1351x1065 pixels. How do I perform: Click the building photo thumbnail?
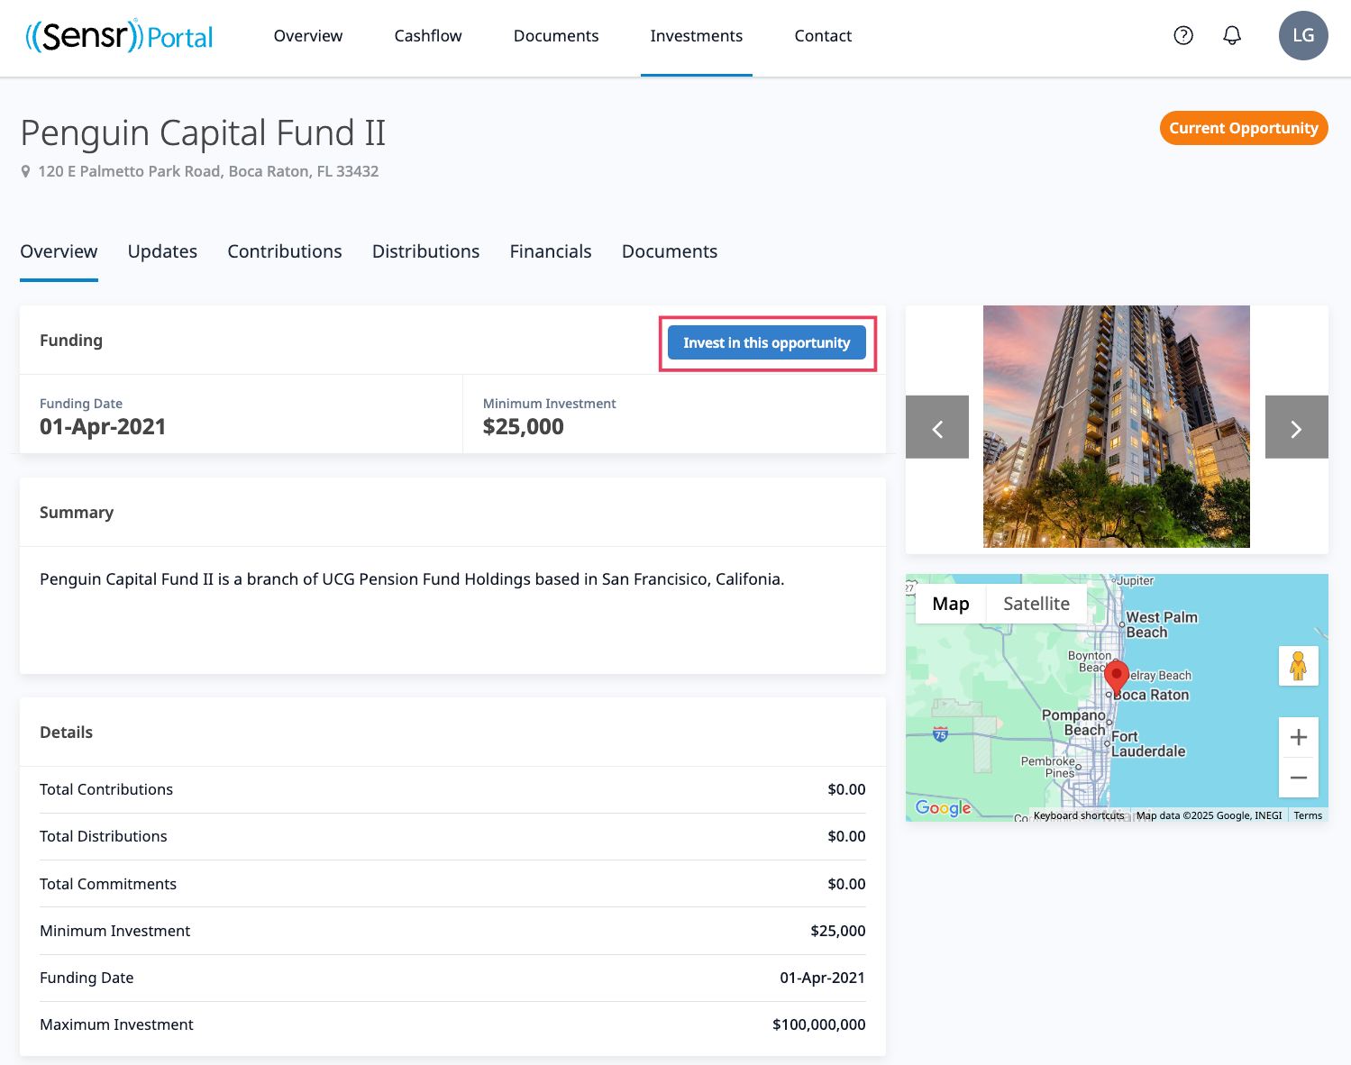(1117, 426)
